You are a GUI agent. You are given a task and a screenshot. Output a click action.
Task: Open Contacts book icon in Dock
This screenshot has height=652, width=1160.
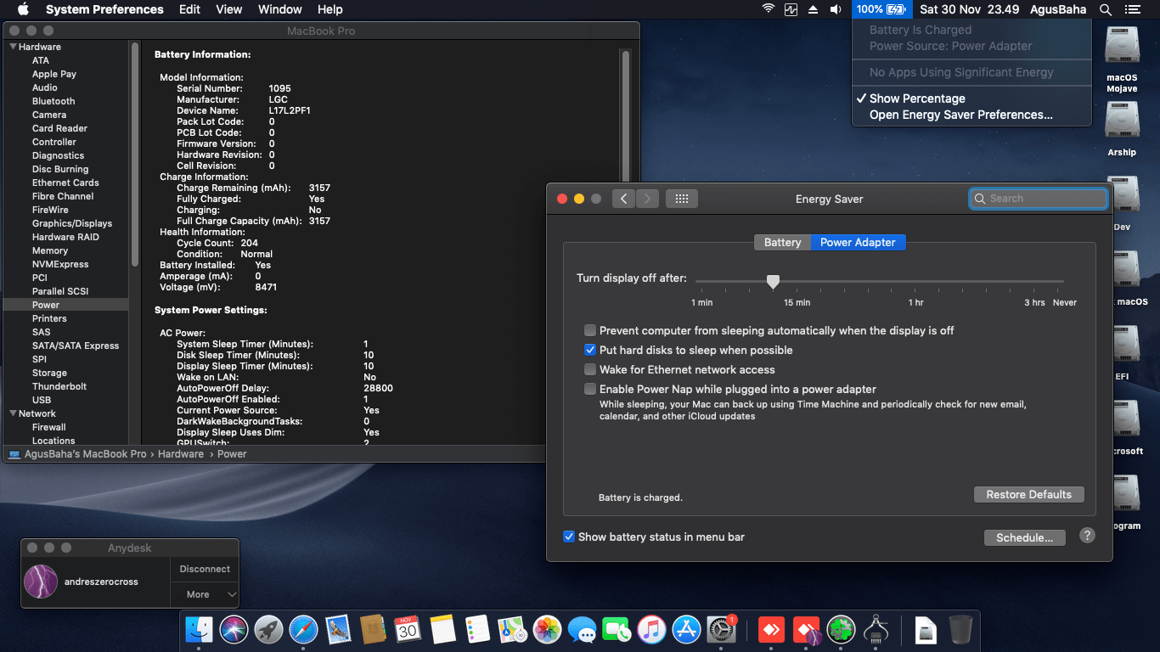click(x=373, y=630)
